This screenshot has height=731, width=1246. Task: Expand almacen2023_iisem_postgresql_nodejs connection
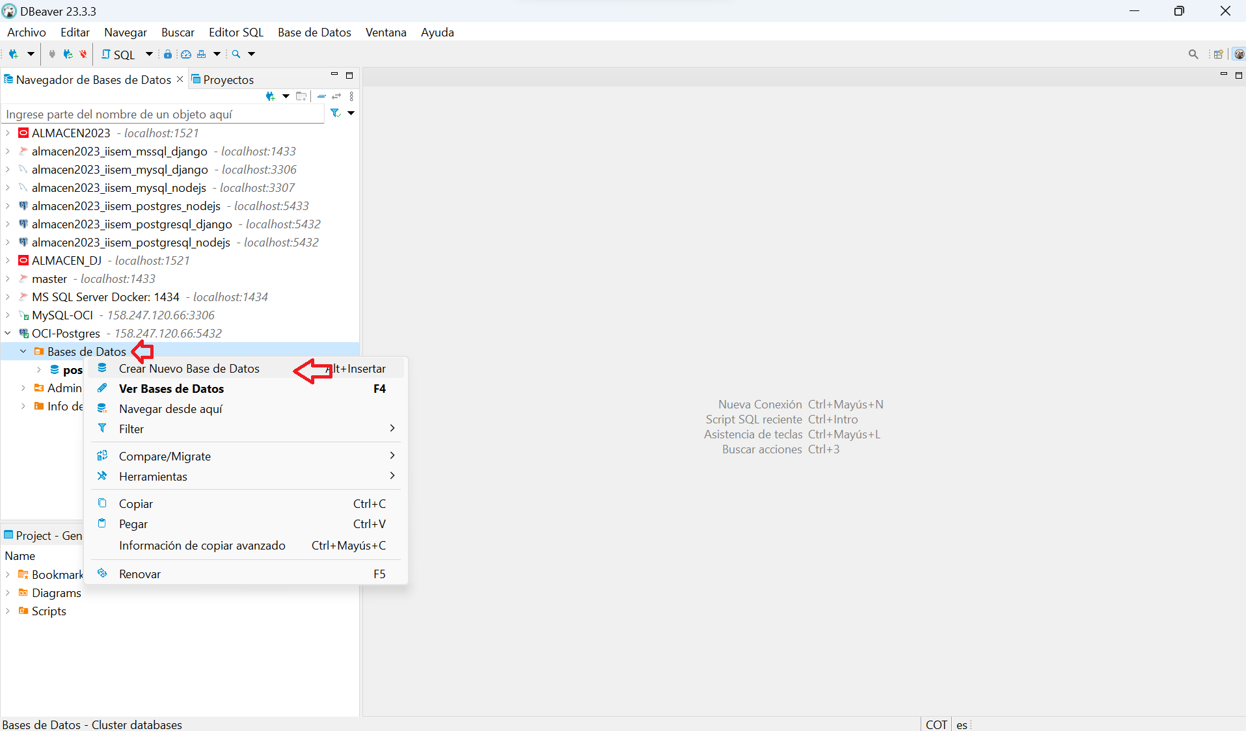pos(8,242)
